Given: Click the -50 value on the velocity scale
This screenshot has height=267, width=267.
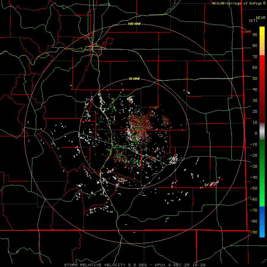Looking at the screenshot, I should pyautogui.click(x=254, y=188).
